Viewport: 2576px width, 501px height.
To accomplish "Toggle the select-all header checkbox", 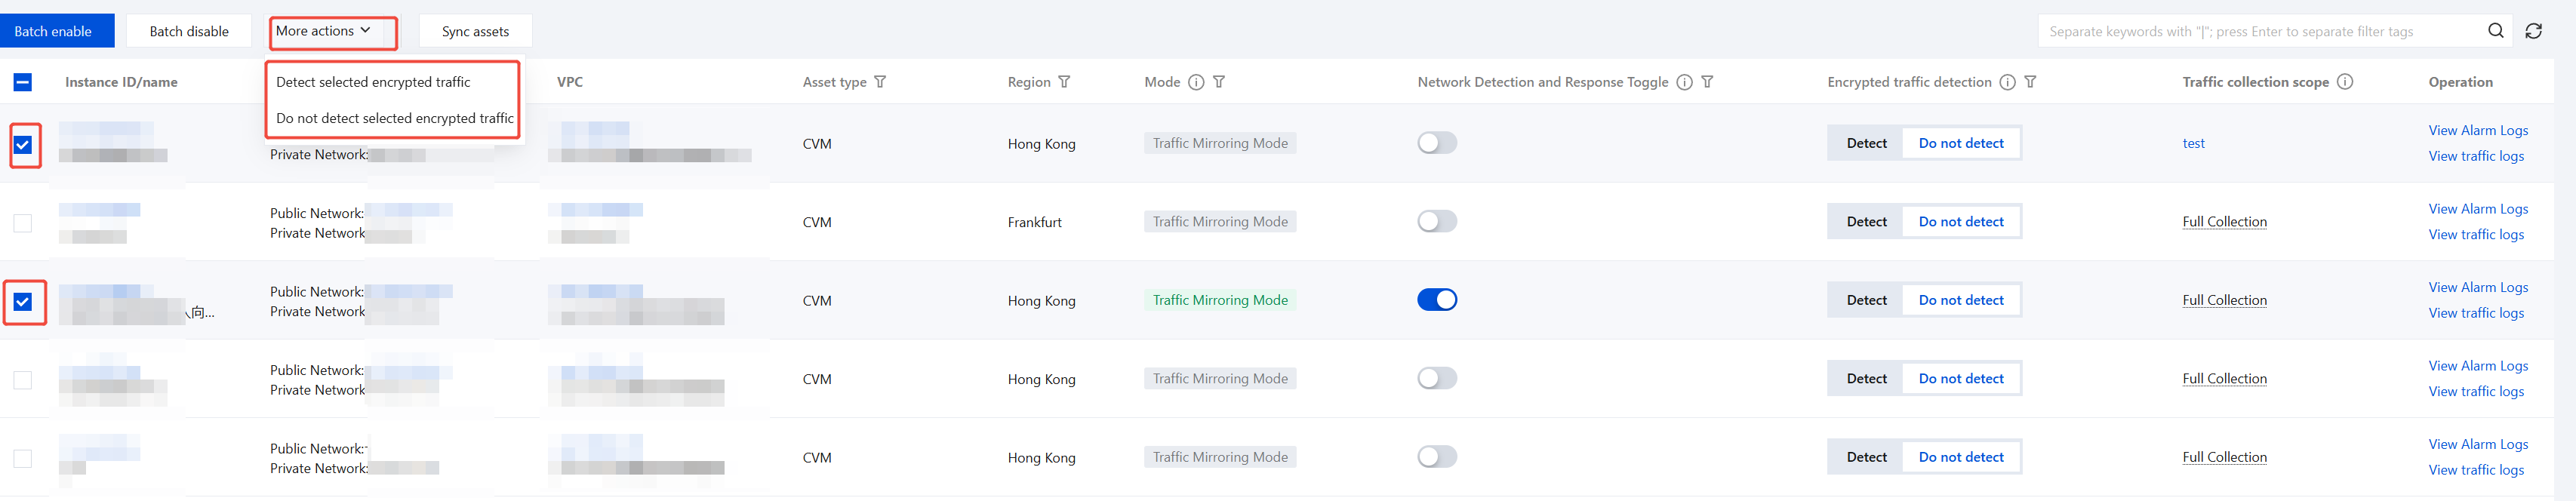I will tap(23, 82).
